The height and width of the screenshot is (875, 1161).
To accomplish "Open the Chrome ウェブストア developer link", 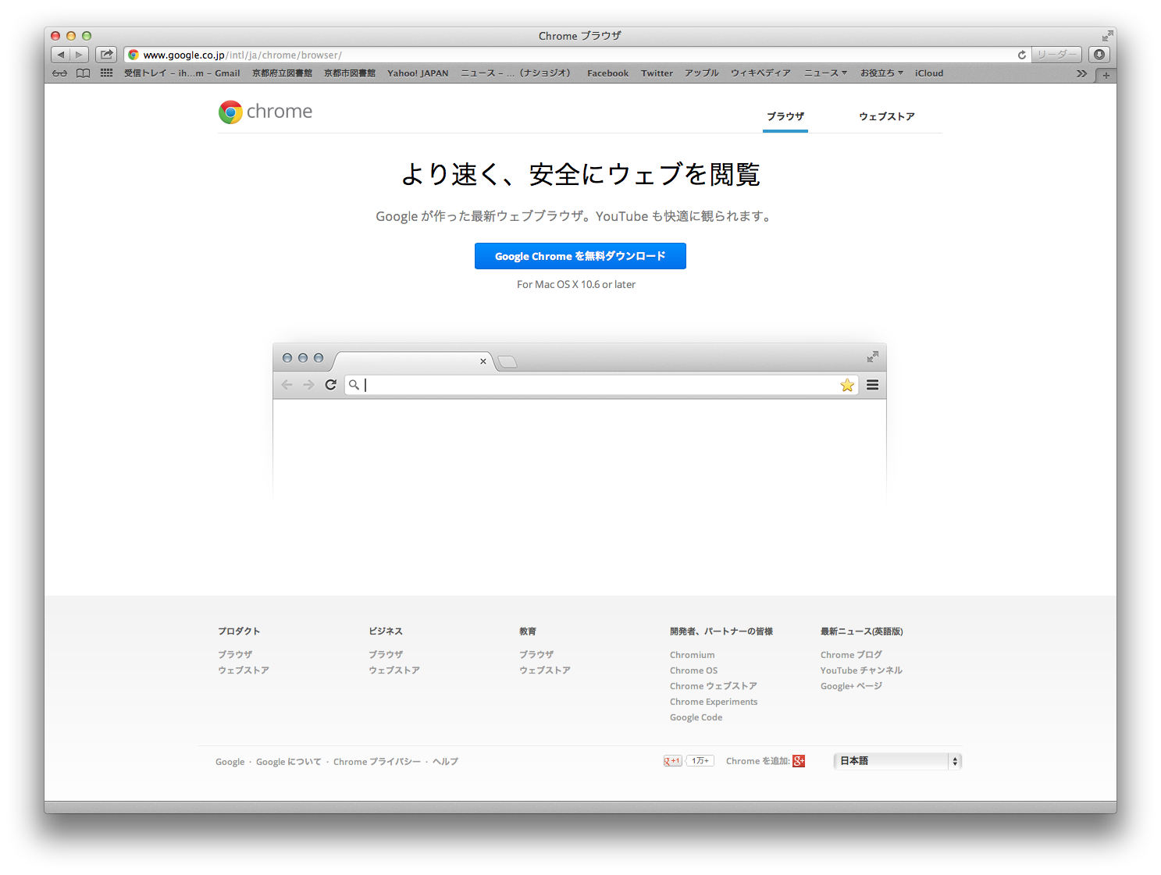I will click(x=713, y=686).
